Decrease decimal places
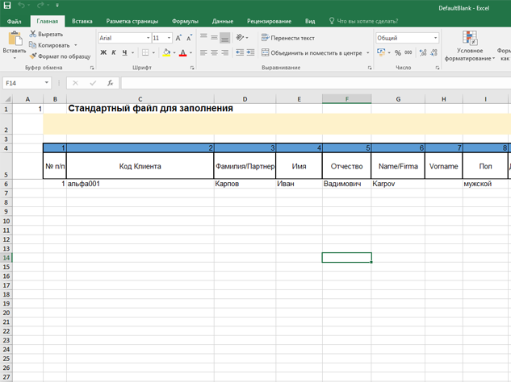511x382 pixels. click(x=434, y=52)
